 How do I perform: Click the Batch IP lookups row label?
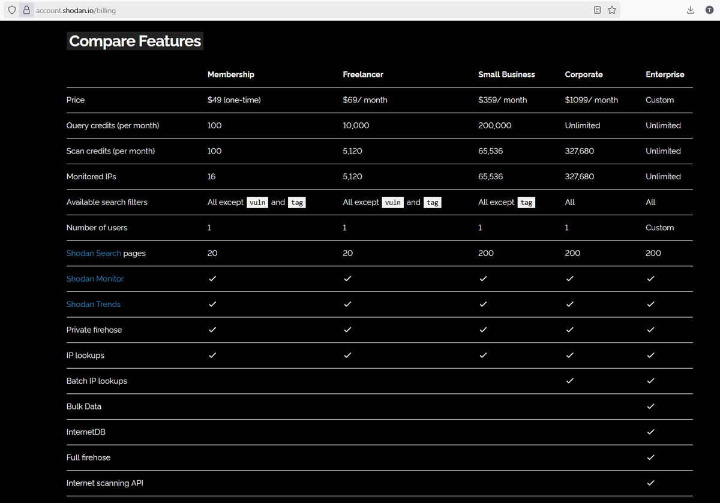coord(97,381)
